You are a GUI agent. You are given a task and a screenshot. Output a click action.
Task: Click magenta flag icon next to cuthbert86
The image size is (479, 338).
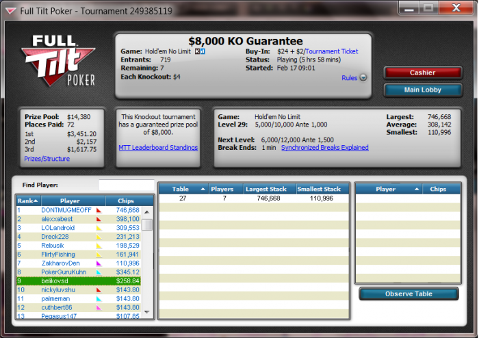(99, 308)
